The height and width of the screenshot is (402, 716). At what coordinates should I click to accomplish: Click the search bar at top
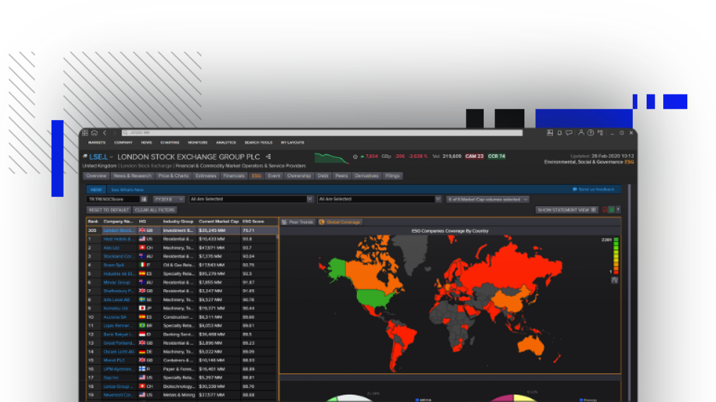[x=322, y=133]
